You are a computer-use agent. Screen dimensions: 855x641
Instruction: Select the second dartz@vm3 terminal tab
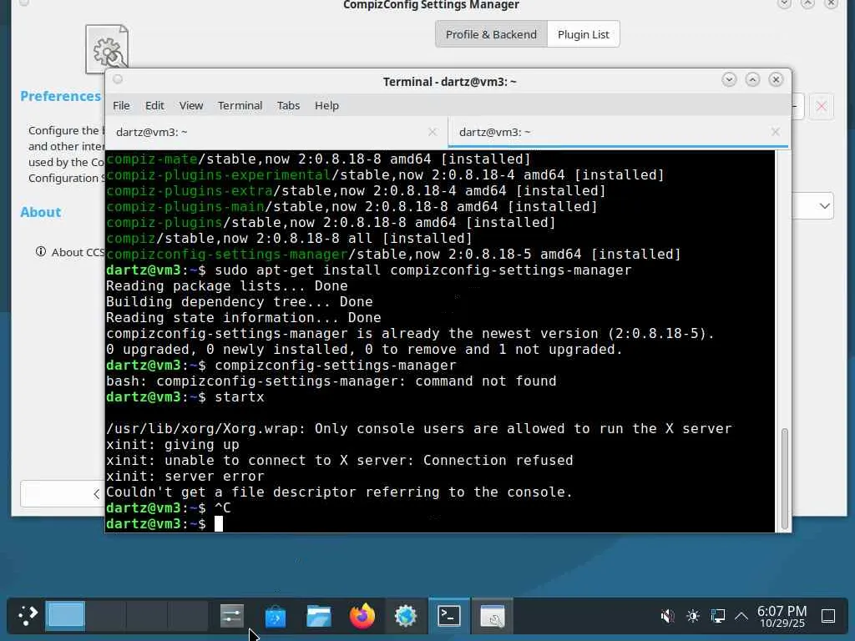click(618, 132)
